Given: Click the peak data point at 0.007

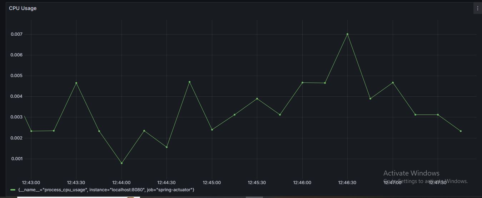Looking at the screenshot, I should (347, 34).
